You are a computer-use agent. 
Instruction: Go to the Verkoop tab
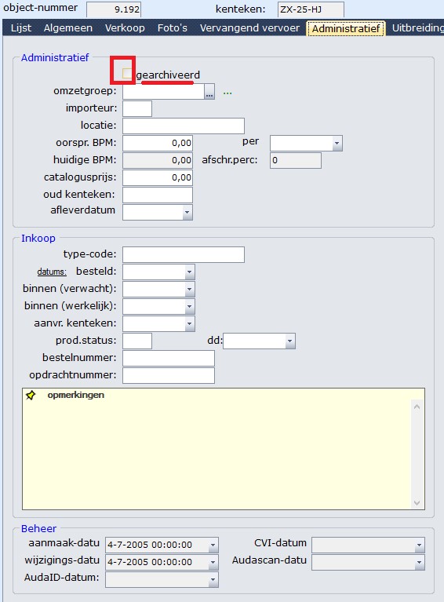pos(125,28)
